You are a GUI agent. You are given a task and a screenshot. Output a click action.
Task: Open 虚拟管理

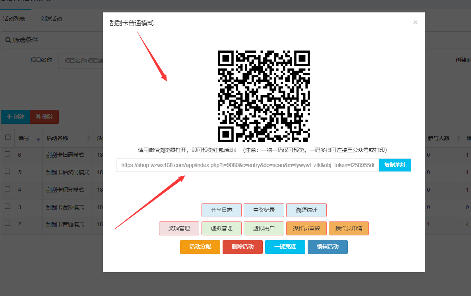click(x=221, y=229)
